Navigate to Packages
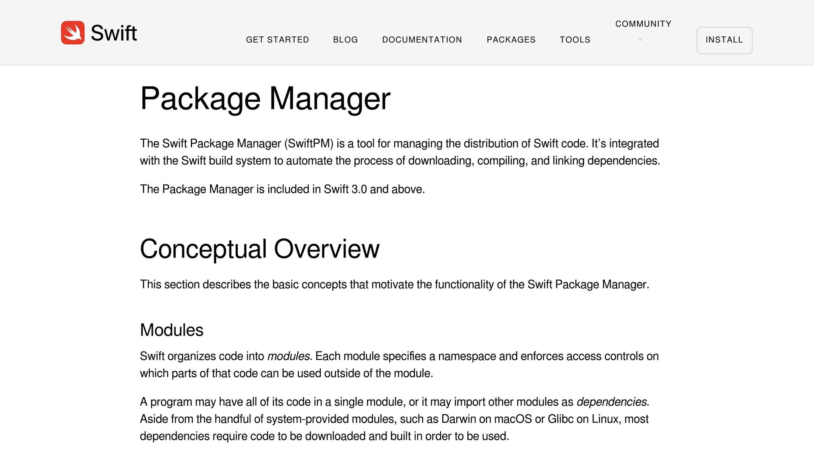Viewport: 814px width, 457px height. click(511, 40)
